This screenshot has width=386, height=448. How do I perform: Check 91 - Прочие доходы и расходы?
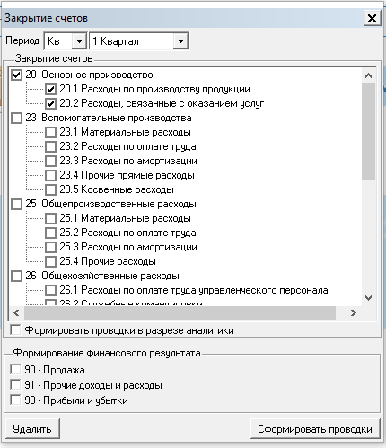[15, 385]
